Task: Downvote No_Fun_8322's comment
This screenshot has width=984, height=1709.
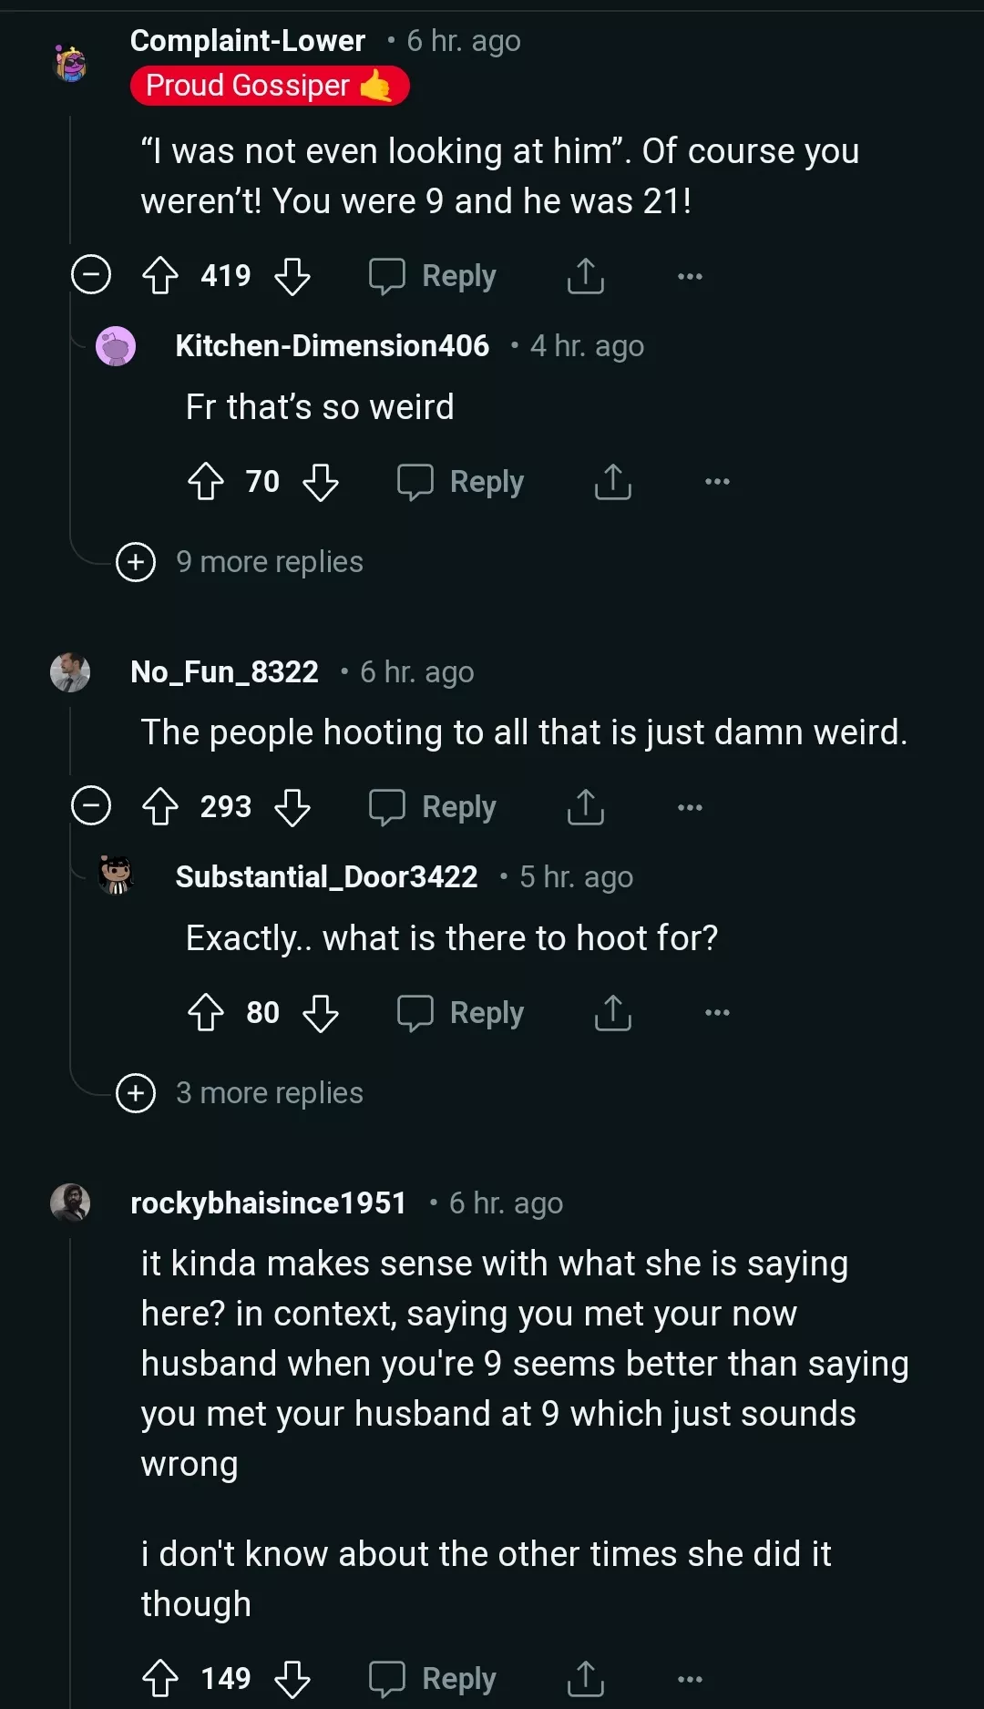Action: 293,806
